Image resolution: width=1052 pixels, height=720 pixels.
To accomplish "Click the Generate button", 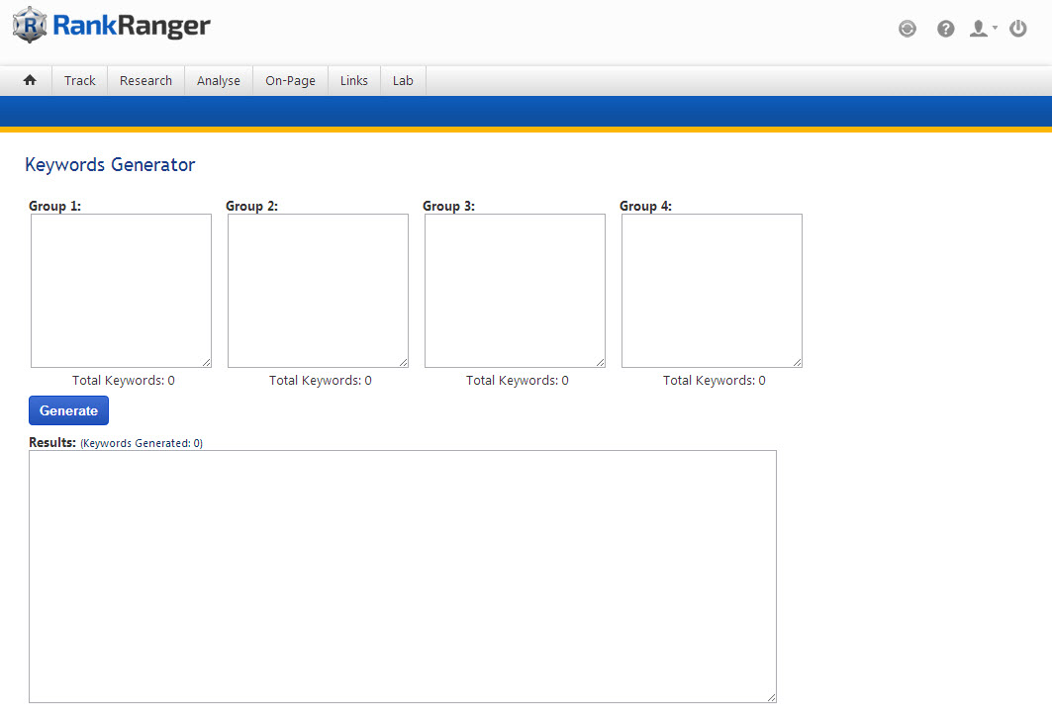I will pos(68,410).
